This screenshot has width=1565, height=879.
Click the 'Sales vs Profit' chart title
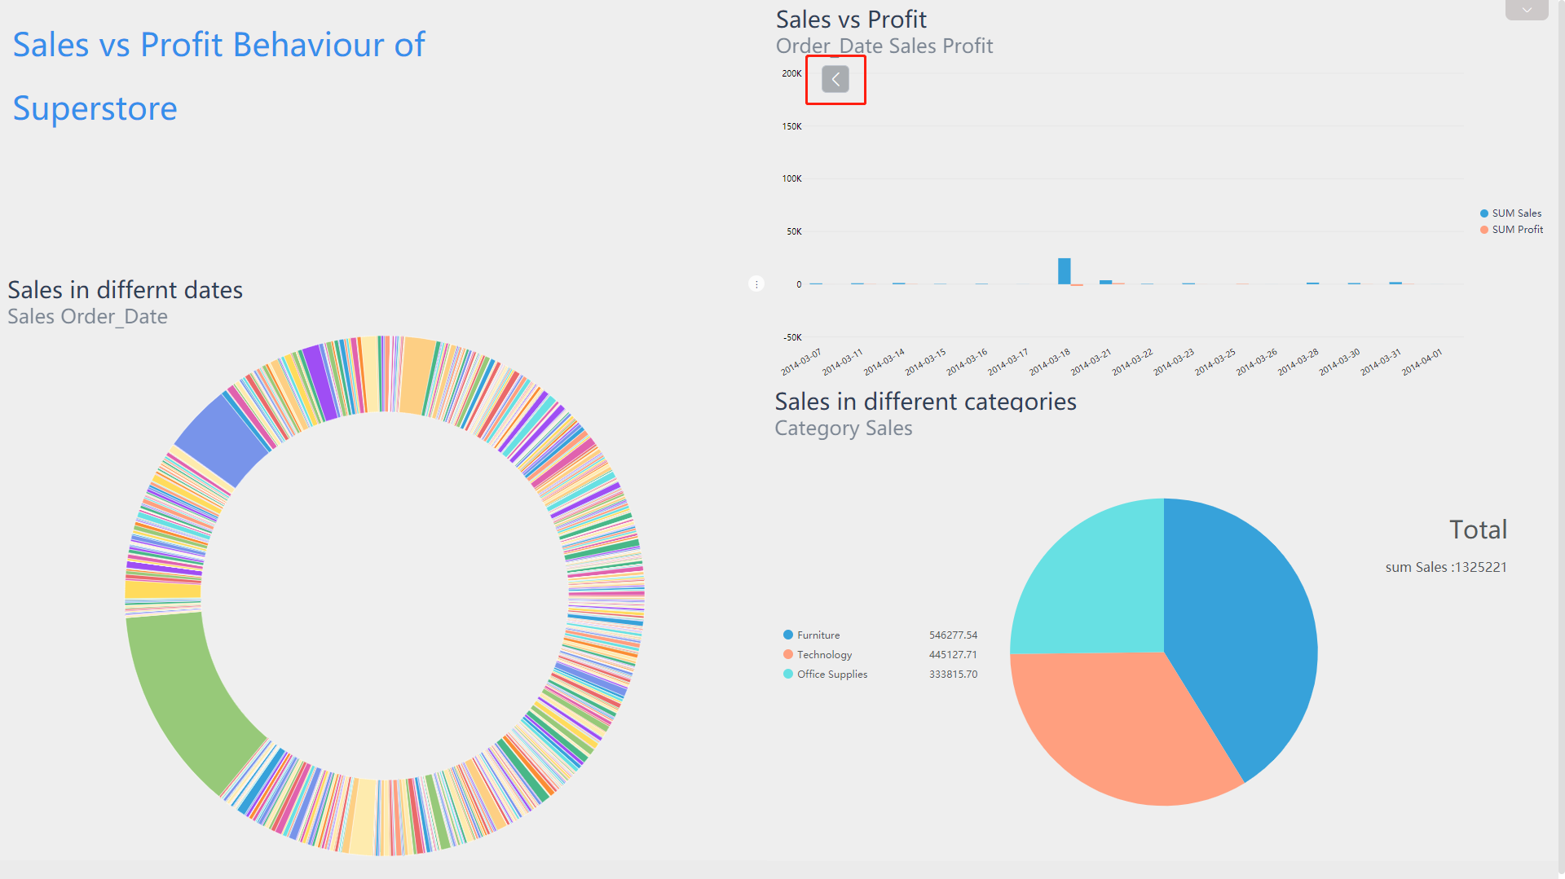pos(851,19)
